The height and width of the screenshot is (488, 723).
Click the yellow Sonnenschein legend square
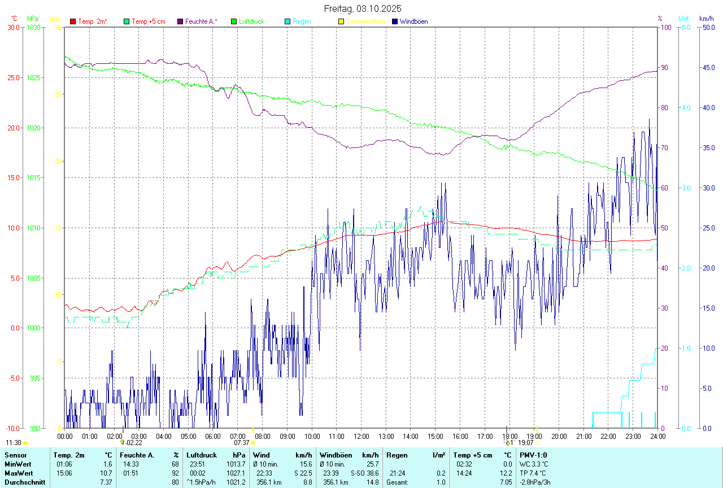click(341, 21)
